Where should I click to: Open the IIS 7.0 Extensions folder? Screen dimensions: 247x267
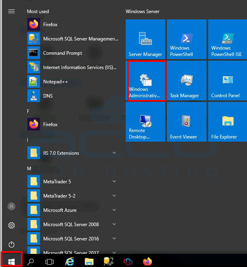73,153
